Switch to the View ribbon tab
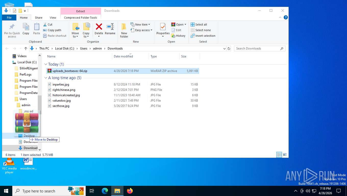 53,18
